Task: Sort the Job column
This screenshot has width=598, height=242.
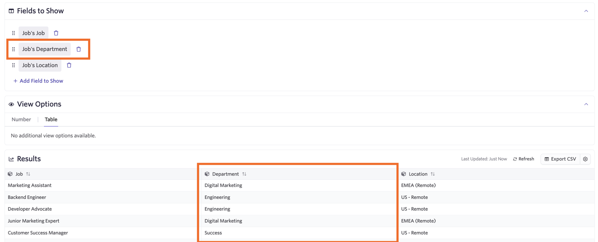Action: (x=28, y=174)
